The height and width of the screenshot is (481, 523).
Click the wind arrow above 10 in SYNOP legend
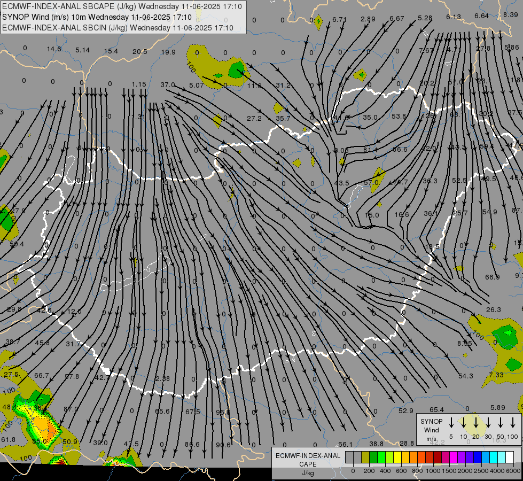click(x=464, y=423)
